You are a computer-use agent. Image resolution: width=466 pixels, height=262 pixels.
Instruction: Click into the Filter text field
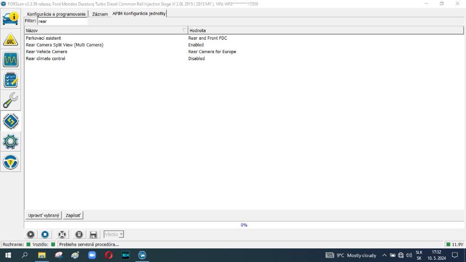tap(62, 21)
